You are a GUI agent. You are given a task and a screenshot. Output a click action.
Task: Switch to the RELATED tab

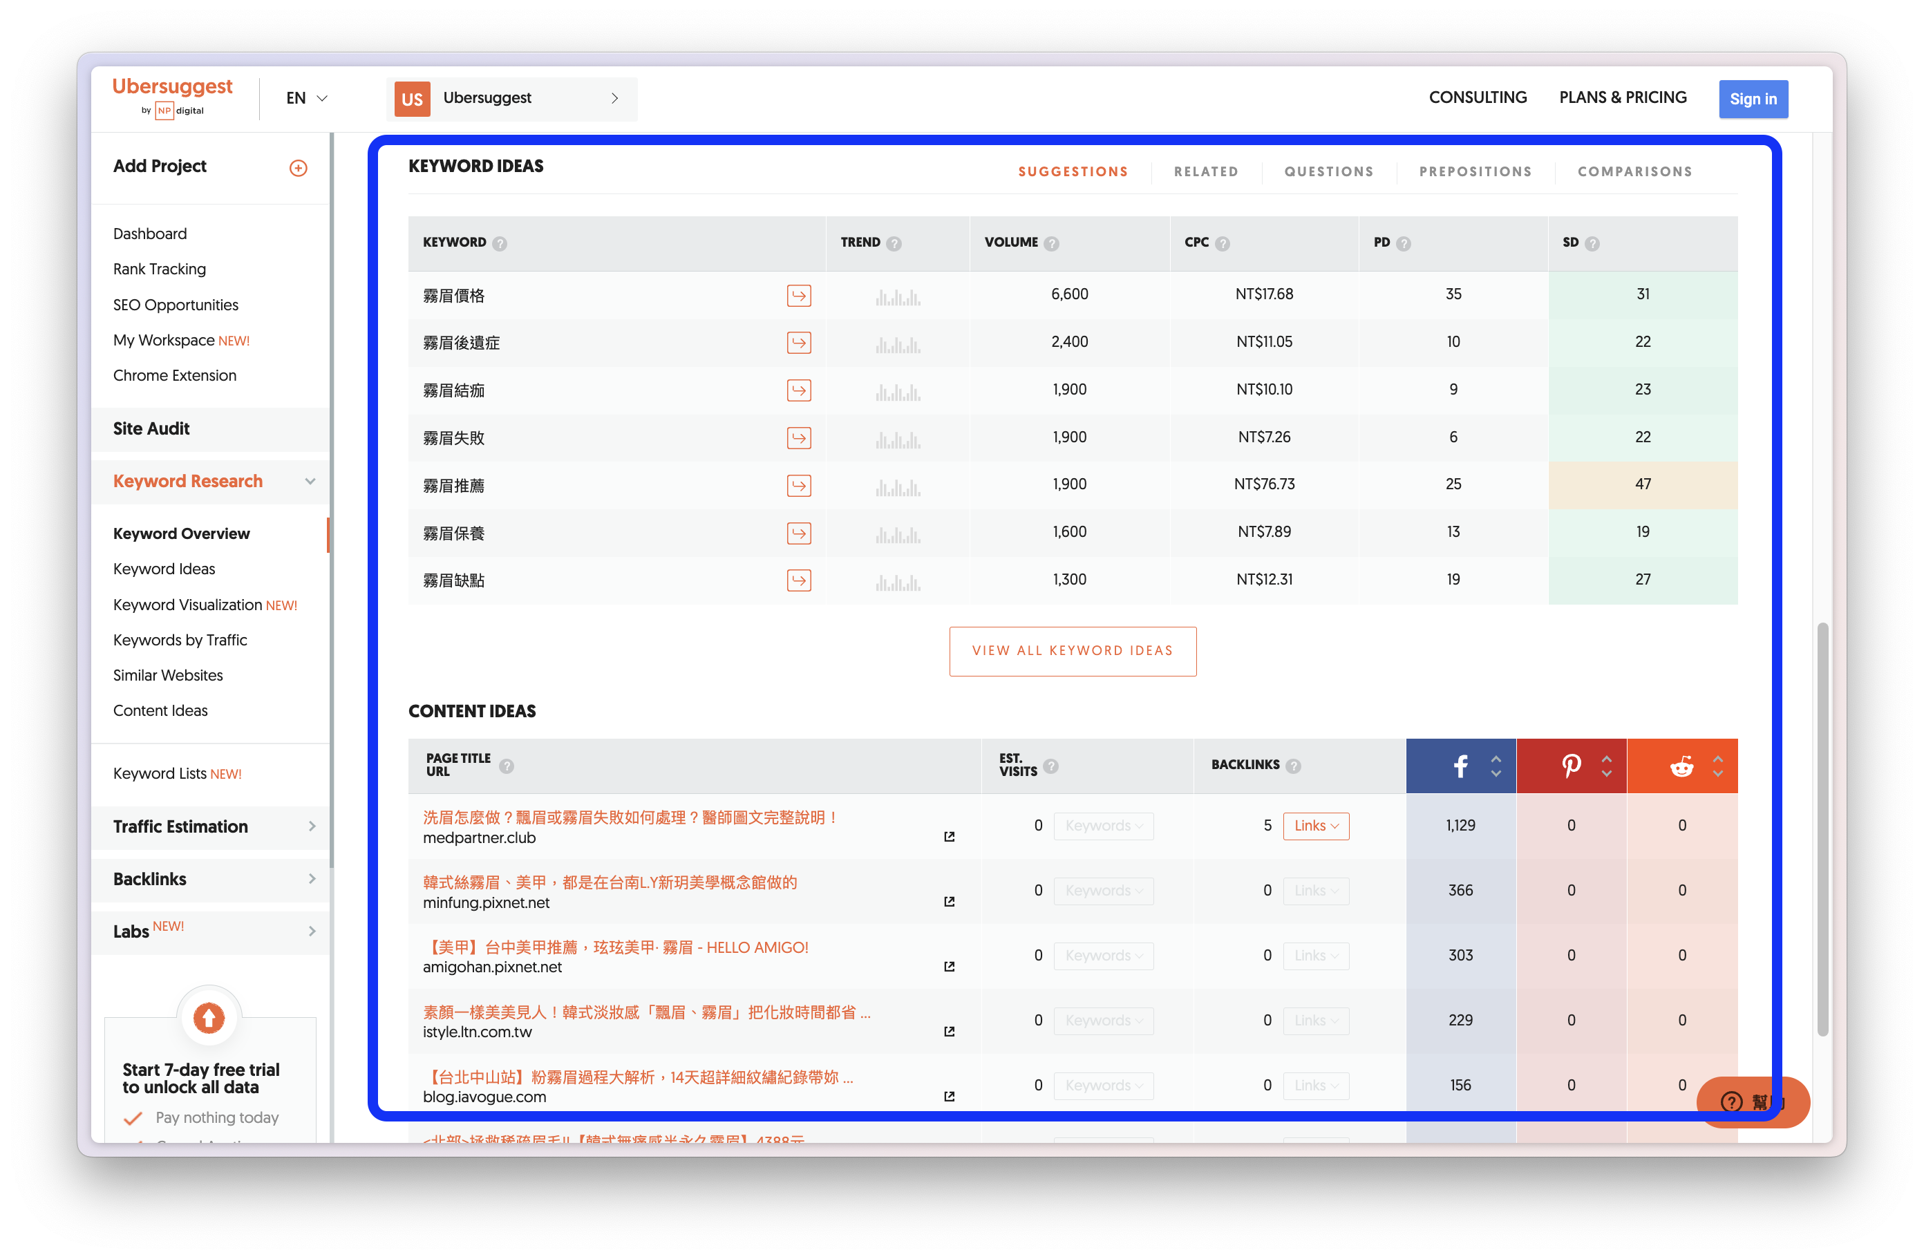click(1205, 171)
